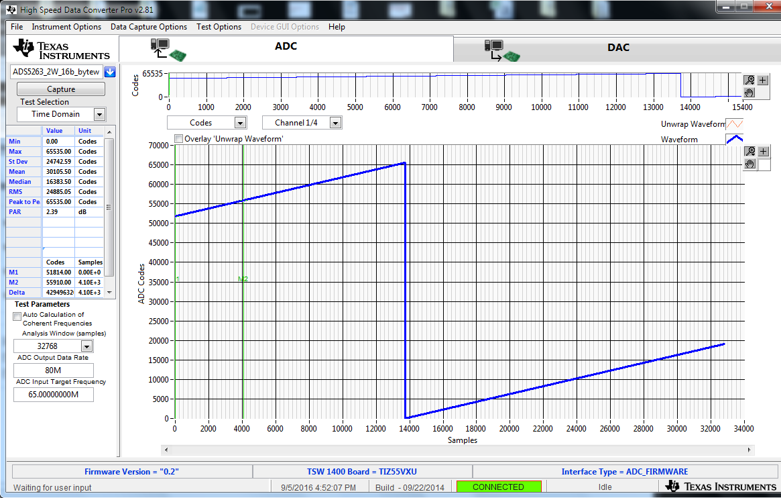Enable Overlay 'Unwrap Waveform' checkbox

point(179,138)
